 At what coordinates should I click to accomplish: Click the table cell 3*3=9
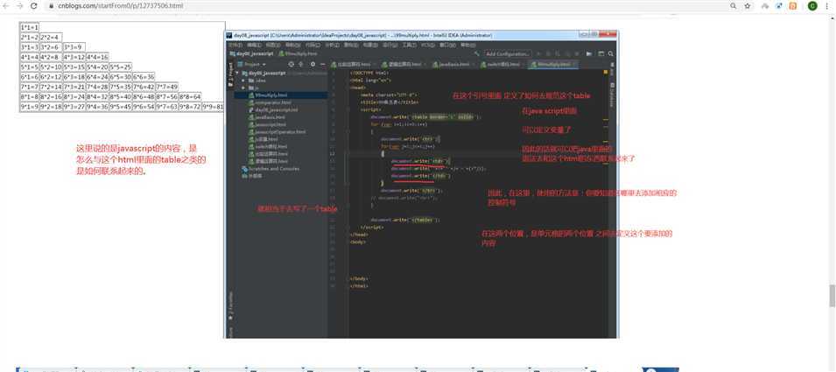coord(74,47)
